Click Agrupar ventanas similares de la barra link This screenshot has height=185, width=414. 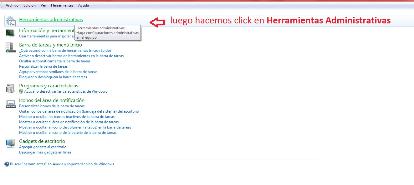tap(58, 72)
